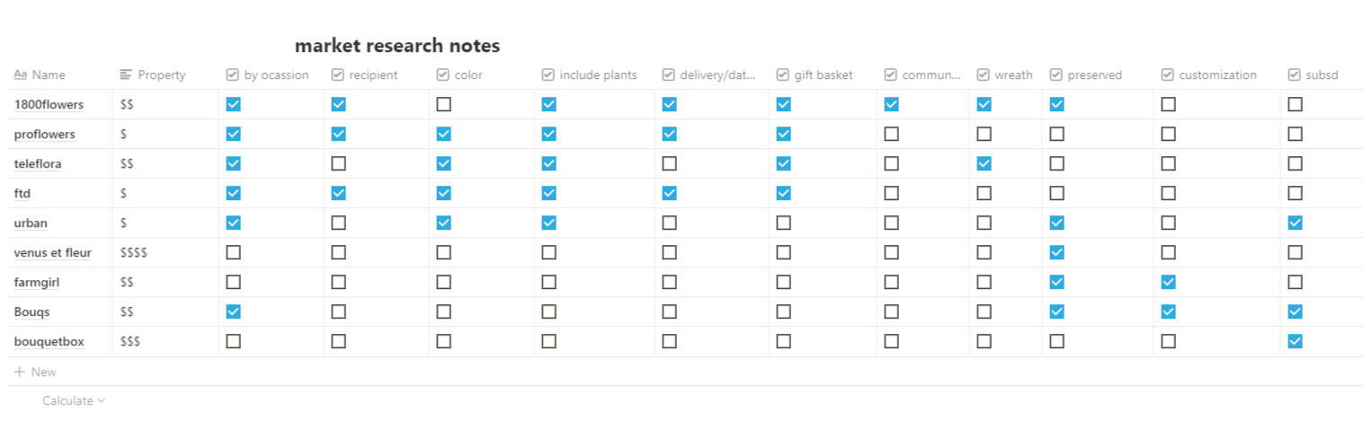This screenshot has height=447, width=1363.
Task: Click the 'Aa' title icon beside Name
Action: point(21,75)
